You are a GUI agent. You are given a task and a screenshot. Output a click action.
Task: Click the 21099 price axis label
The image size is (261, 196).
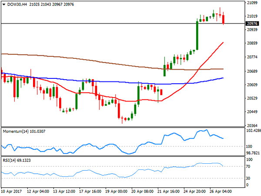(252, 3)
